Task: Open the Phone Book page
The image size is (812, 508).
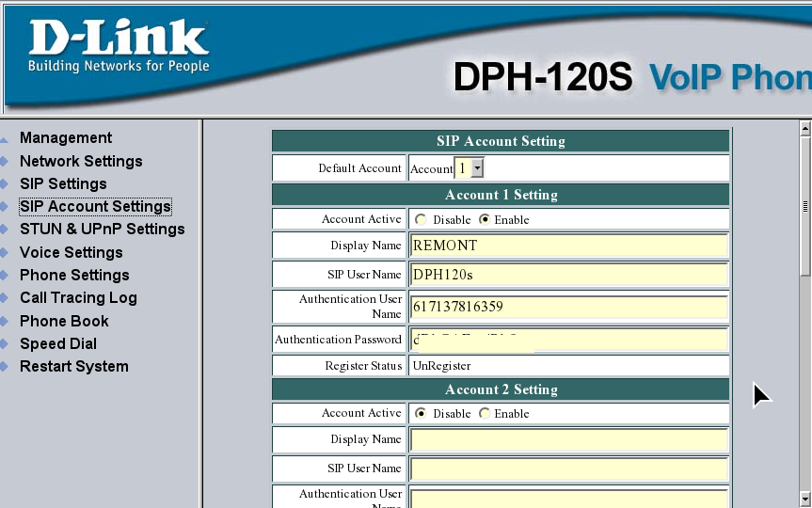Action: [x=64, y=321]
